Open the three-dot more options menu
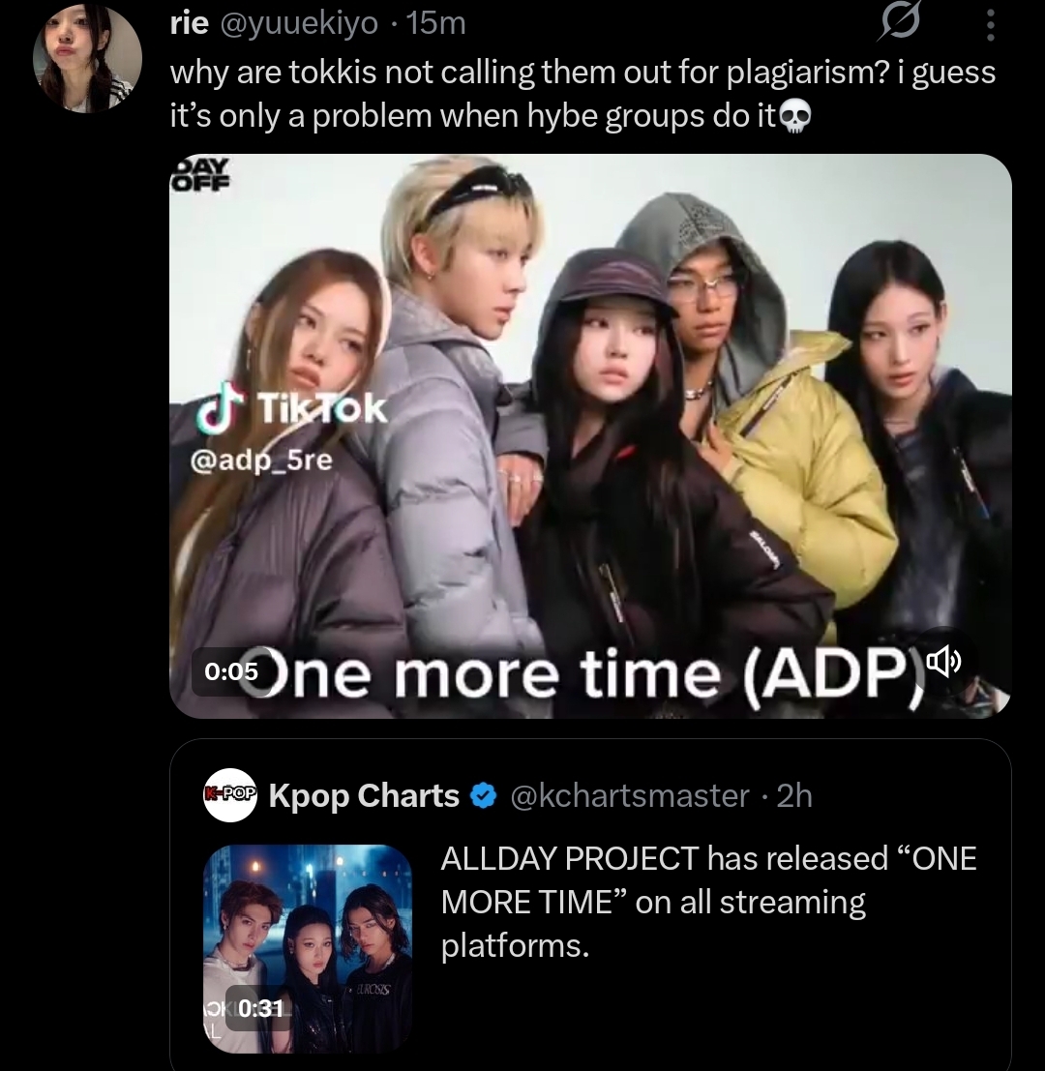Viewport: 1045px width, 1071px height. [991, 26]
